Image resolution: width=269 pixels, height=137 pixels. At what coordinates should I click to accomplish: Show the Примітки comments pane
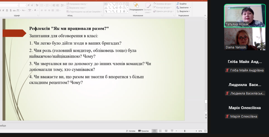point(143,131)
